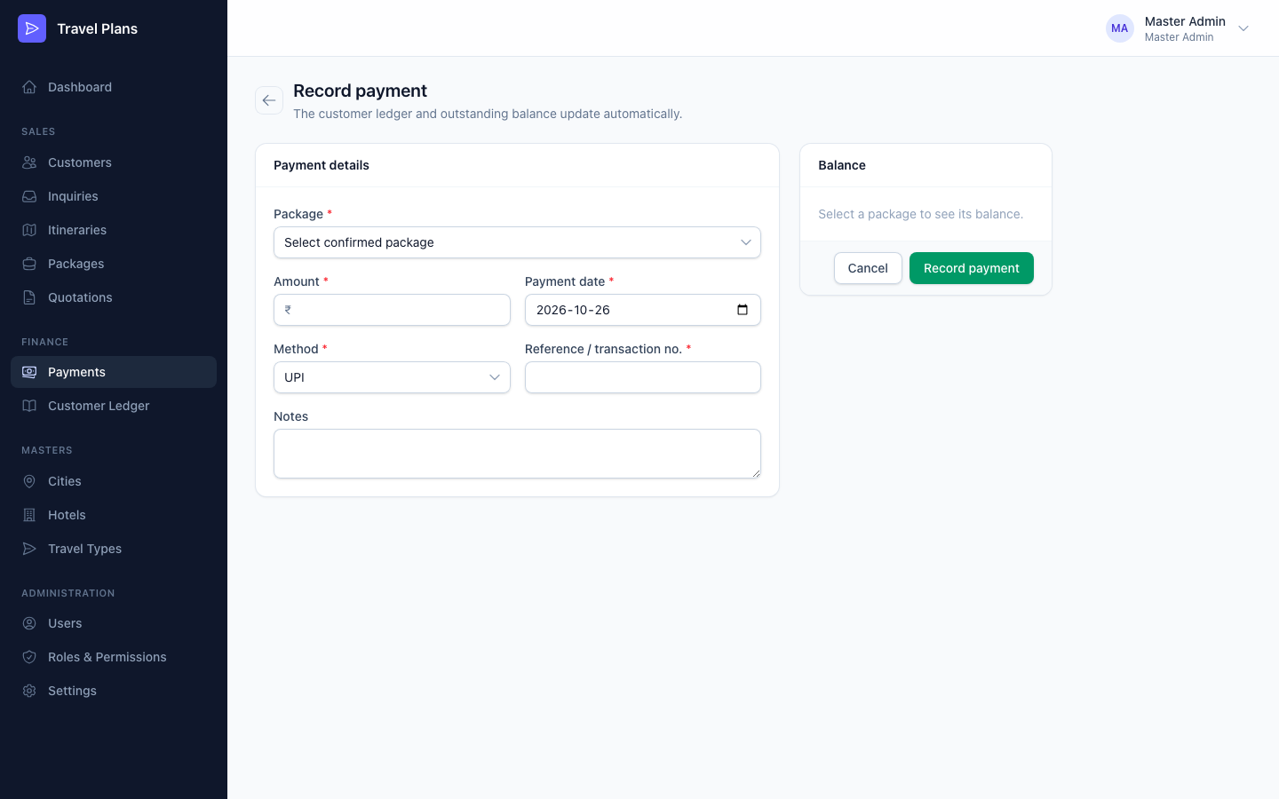1279x799 pixels.
Task: Click the Reference / transaction no. field
Action: (x=643, y=377)
